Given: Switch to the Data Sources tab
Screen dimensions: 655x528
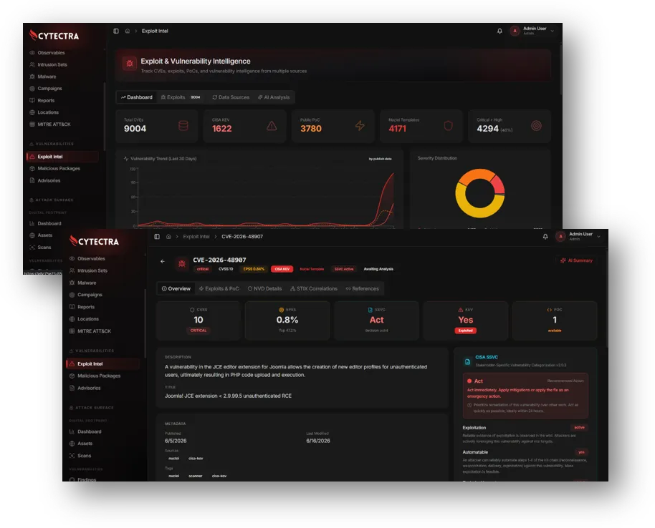Looking at the screenshot, I should (x=231, y=97).
